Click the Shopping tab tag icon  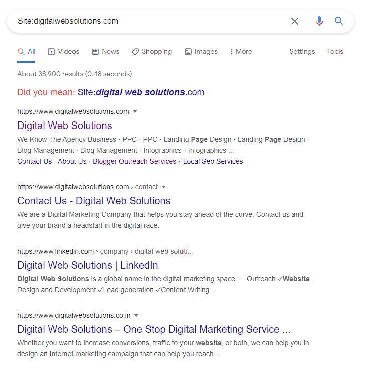click(x=135, y=52)
